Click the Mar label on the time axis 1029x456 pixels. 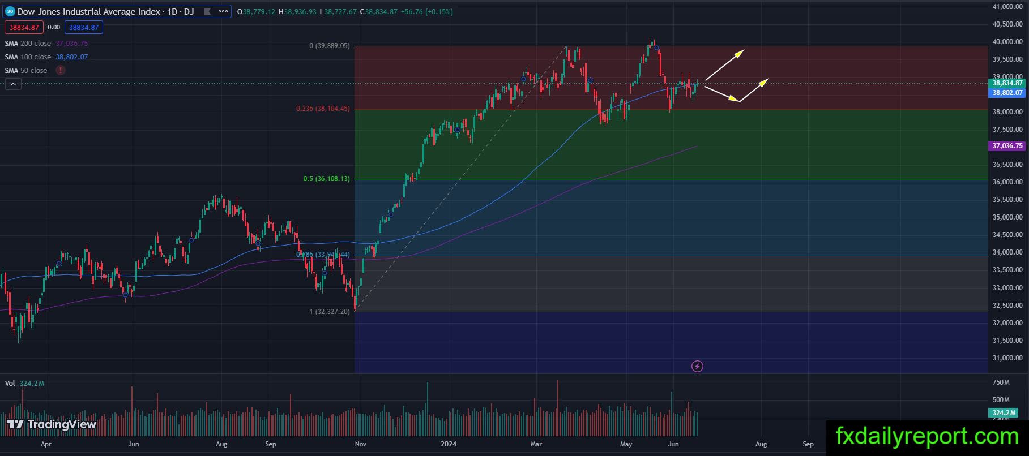[x=536, y=444]
